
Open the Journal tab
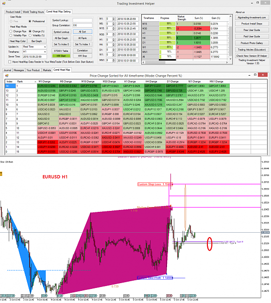[8, 70]
